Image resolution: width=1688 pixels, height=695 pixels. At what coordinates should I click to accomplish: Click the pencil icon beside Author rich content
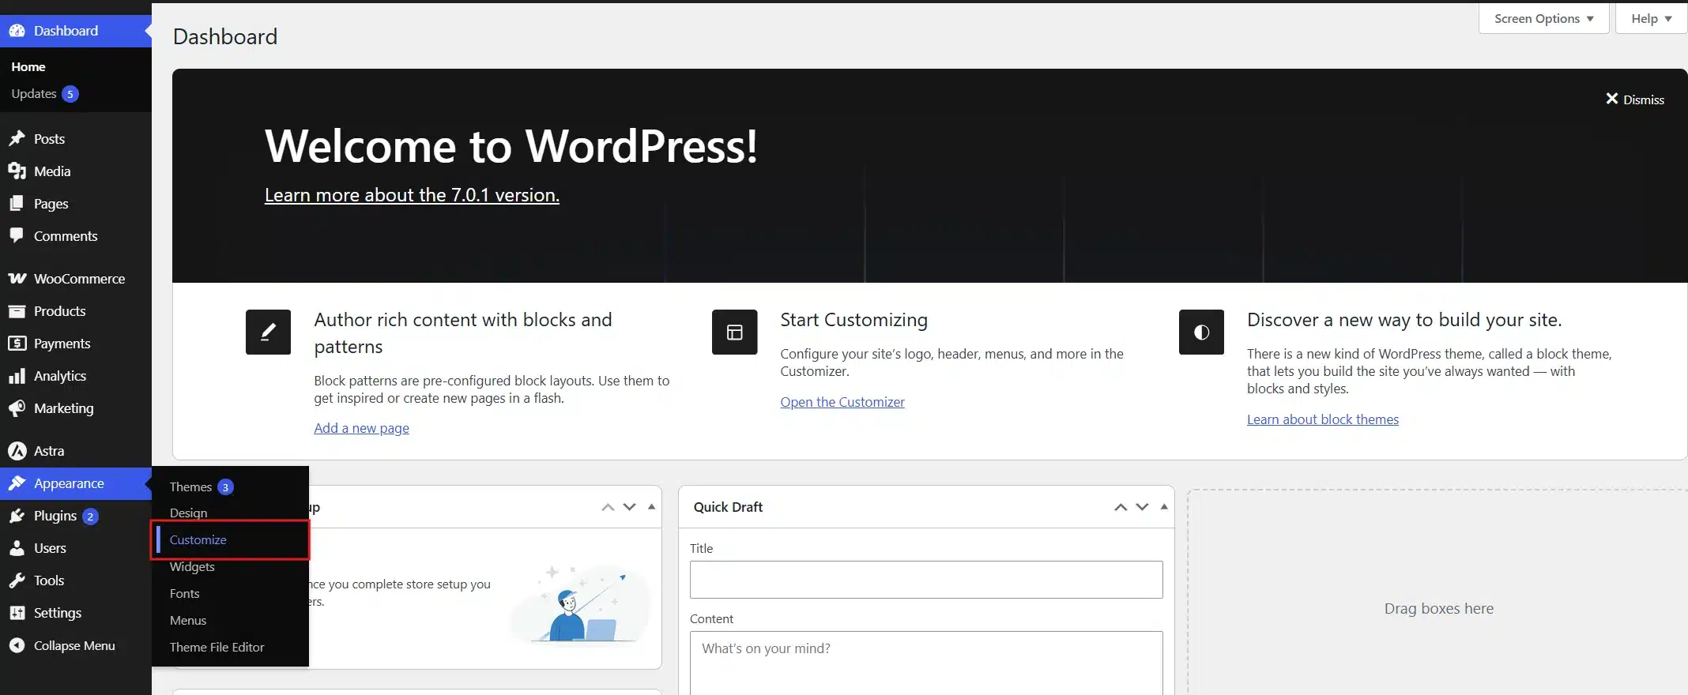269,332
